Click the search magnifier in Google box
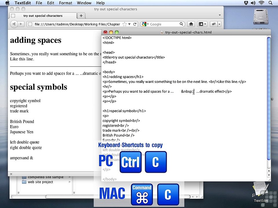 (x=181, y=24)
